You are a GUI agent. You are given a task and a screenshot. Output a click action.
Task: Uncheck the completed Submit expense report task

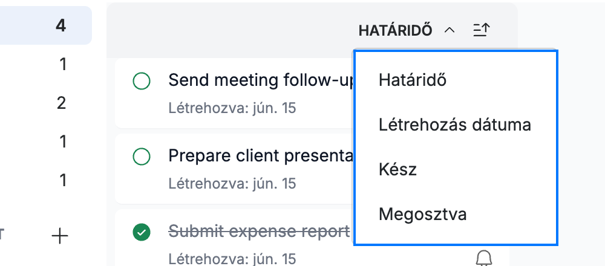[141, 232]
